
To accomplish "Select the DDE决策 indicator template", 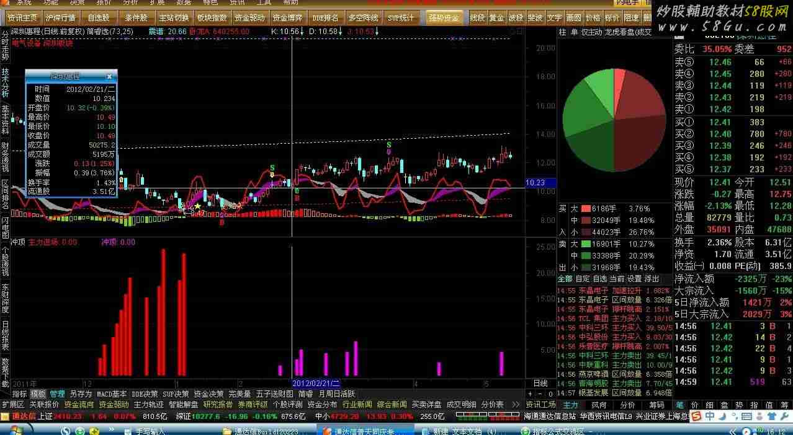I will click(x=145, y=394).
